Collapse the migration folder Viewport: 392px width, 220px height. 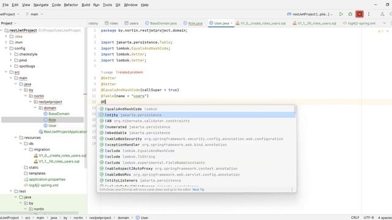pos(26,149)
